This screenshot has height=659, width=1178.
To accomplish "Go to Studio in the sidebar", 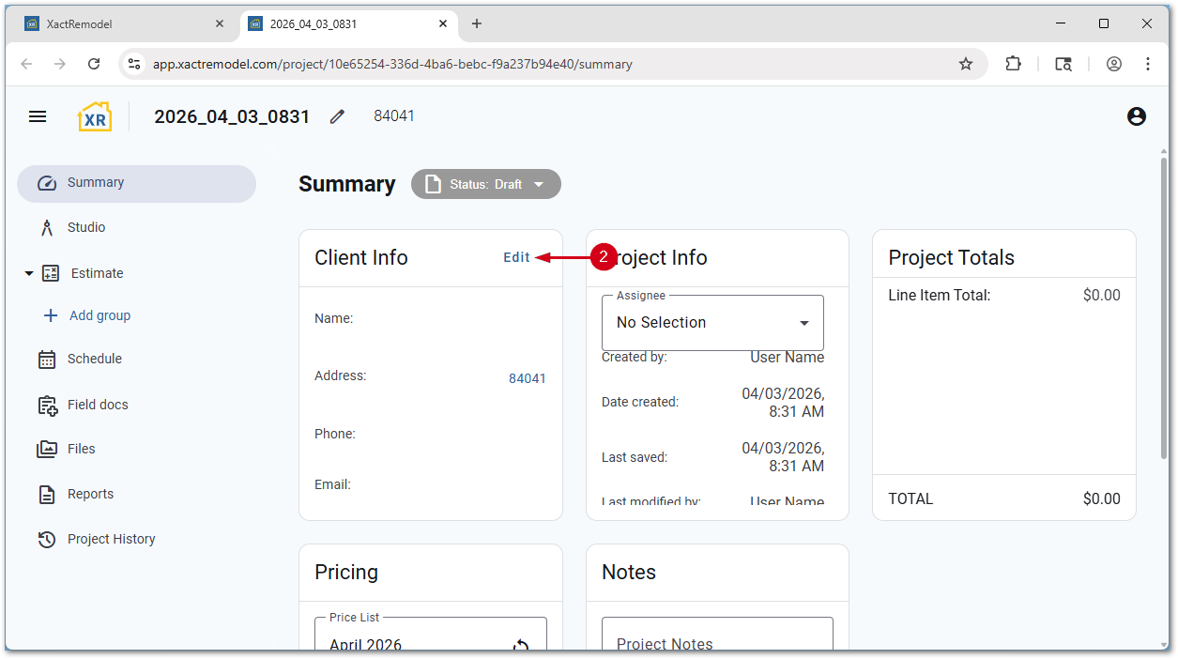I will click(86, 227).
